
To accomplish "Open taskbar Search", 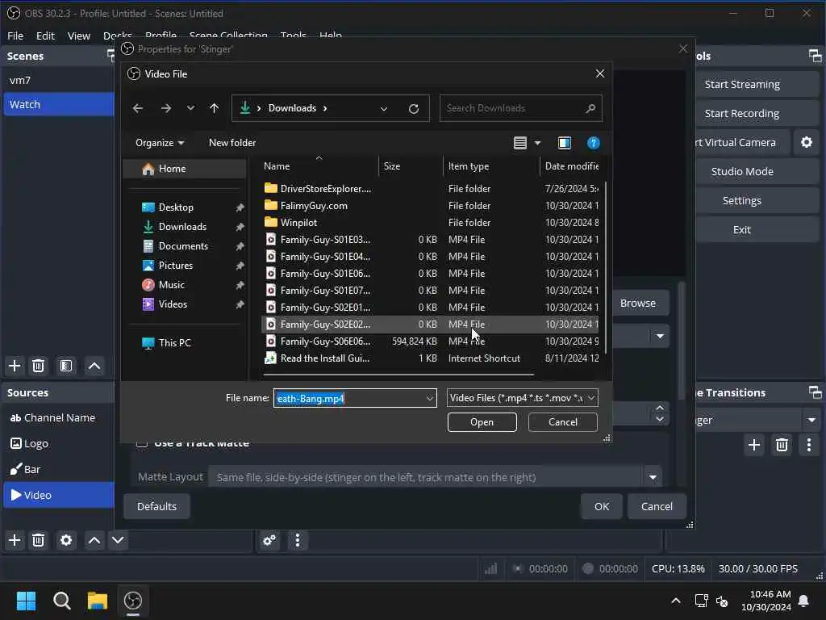I will pos(61,601).
